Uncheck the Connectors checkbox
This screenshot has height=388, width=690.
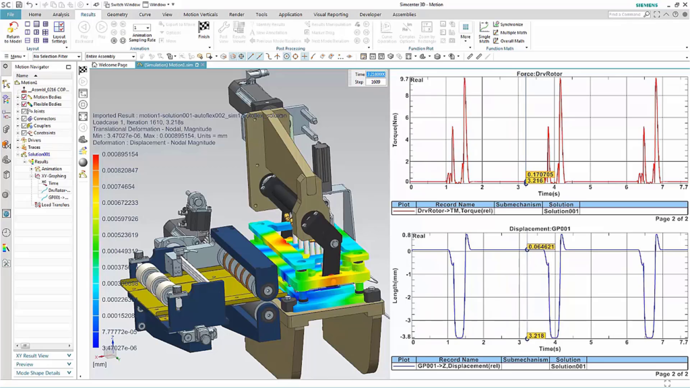coord(24,119)
